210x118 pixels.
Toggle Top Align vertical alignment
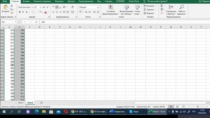pyautogui.click(x=53, y=7)
